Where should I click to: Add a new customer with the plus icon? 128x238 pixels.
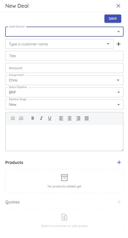pyautogui.click(x=119, y=44)
